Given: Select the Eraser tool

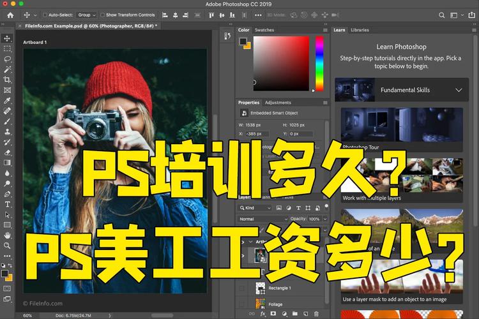Looking at the screenshot, I should pos(7,152).
